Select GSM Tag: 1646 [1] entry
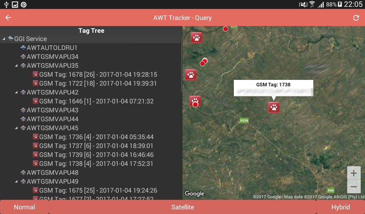The image size is (365, 214). click(x=96, y=101)
